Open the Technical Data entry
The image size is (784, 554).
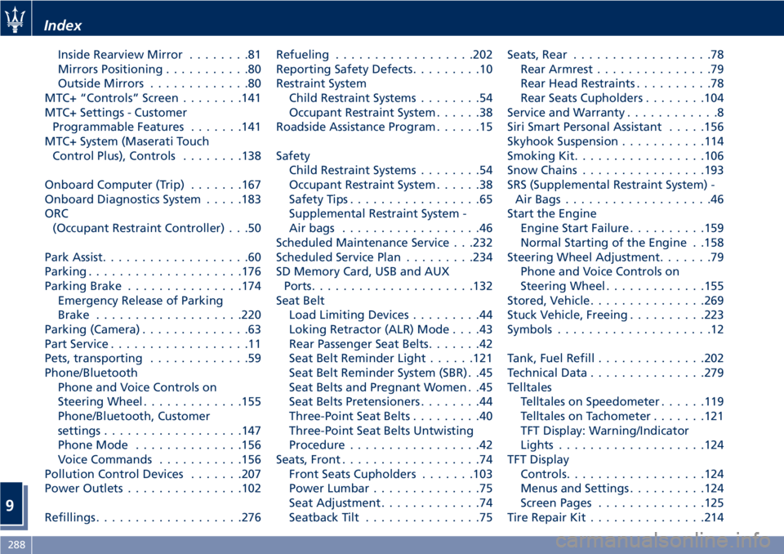[616, 373]
